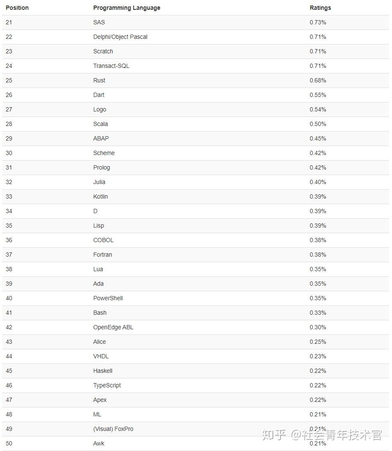Select the TypeScript entry in the table
392x451 pixels.
[x=107, y=385]
